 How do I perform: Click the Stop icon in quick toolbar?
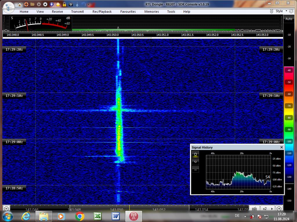45,4
